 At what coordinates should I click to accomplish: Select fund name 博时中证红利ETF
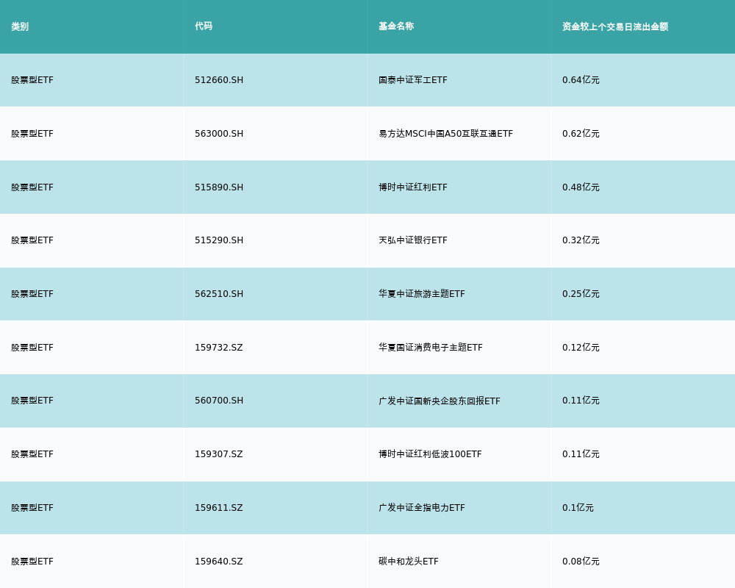[x=413, y=187]
